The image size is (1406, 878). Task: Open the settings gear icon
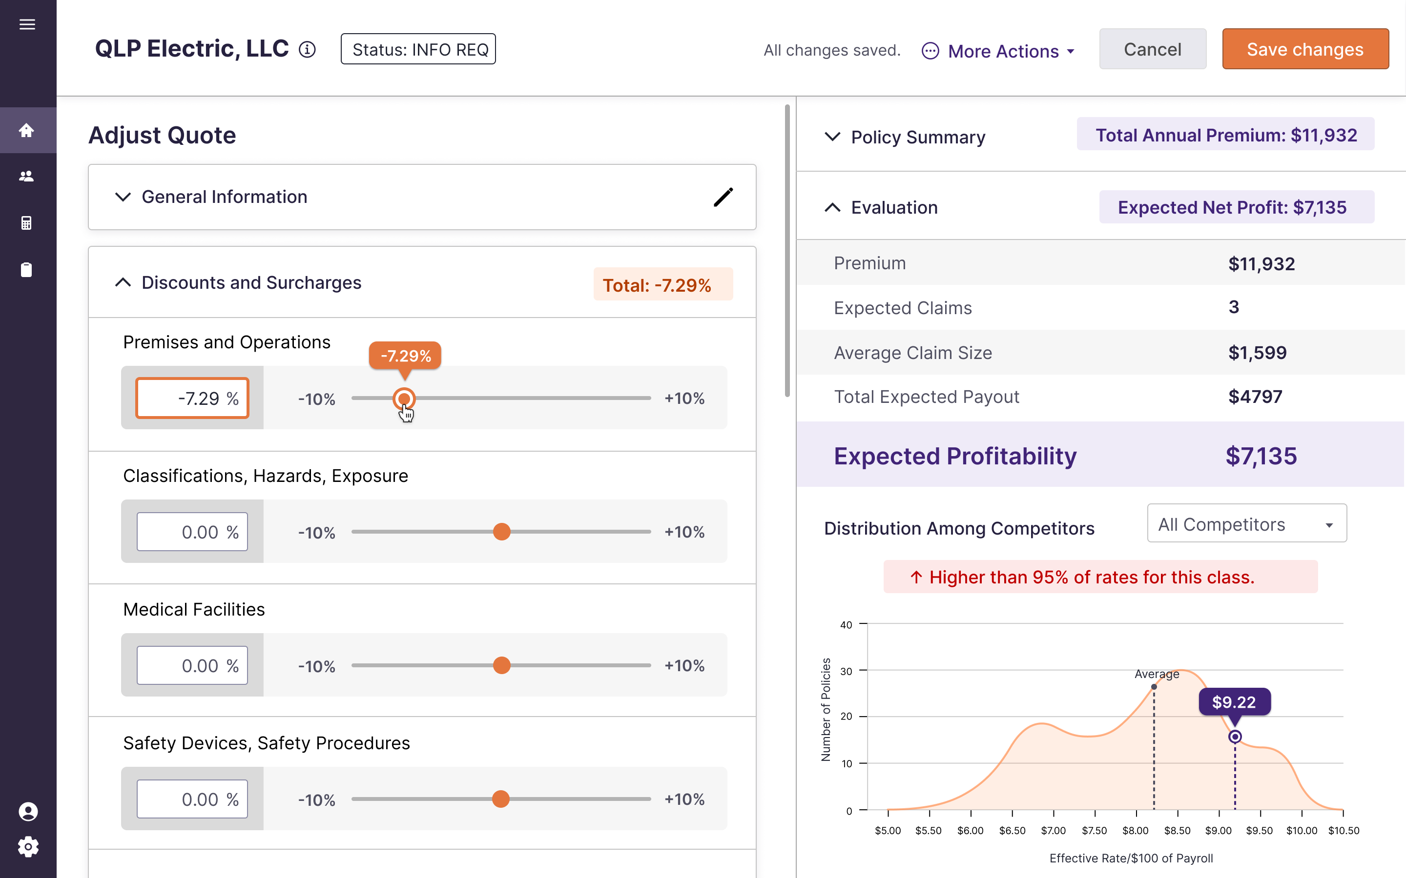tap(28, 847)
